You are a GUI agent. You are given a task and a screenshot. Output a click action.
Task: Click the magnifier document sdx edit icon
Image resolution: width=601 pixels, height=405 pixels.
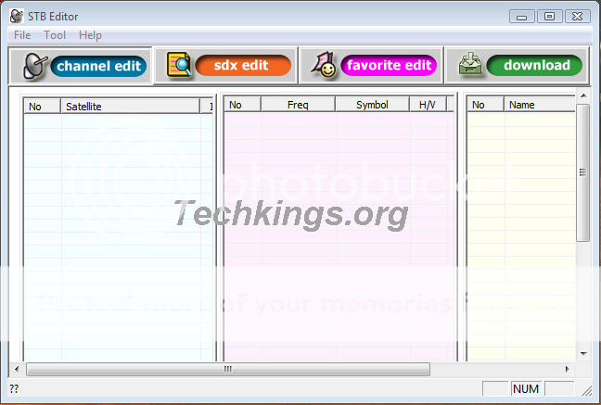[x=179, y=64]
